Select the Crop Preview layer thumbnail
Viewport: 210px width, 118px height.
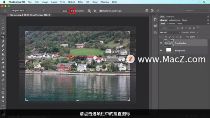click(169, 43)
